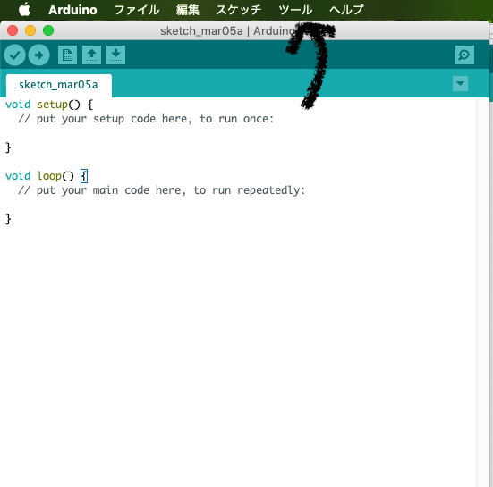This screenshot has height=487, width=493.
Task: Close the Arduino sketch window
Action: [x=13, y=30]
